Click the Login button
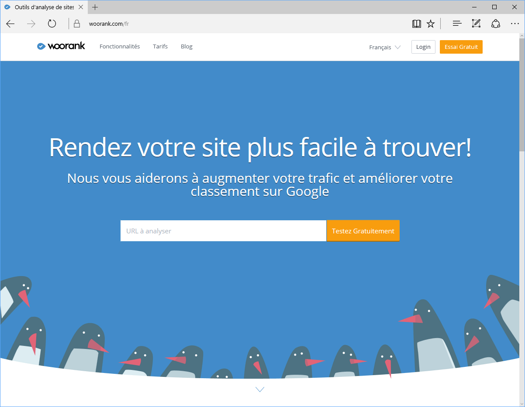Image resolution: width=525 pixels, height=407 pixels. coord(423,47)
